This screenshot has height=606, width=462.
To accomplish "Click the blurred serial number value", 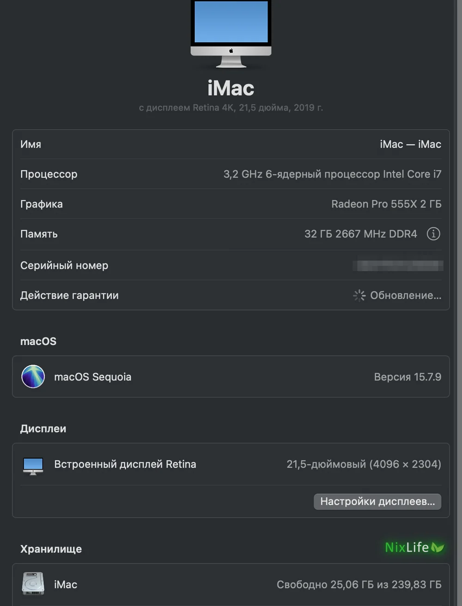I will tap(398, 265).
